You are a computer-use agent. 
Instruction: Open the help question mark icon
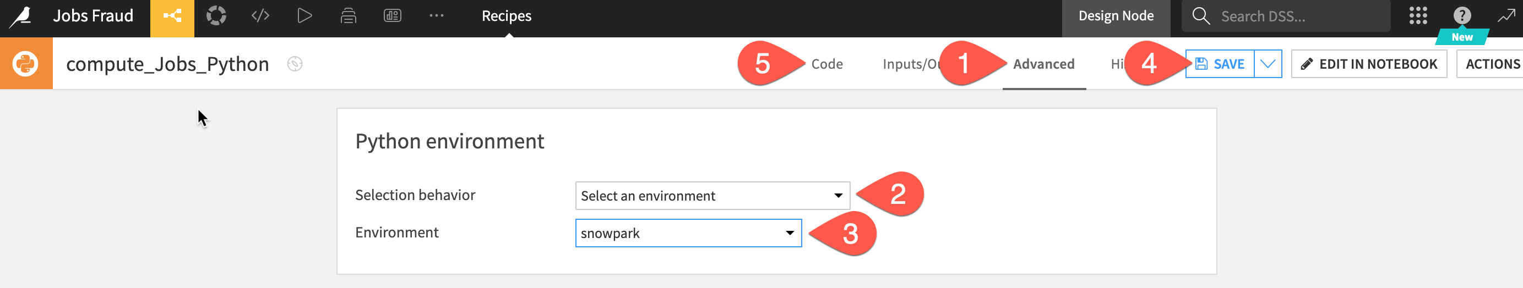tap(1461, 16)
